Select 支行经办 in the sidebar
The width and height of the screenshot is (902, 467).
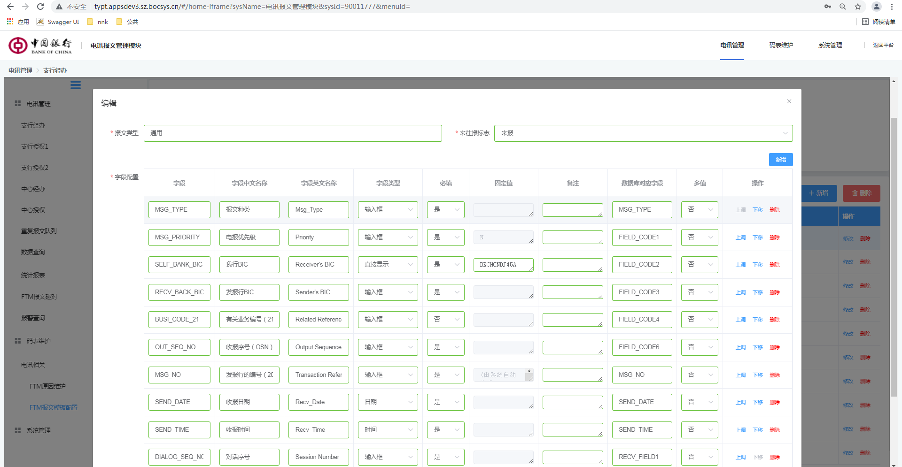33,125
